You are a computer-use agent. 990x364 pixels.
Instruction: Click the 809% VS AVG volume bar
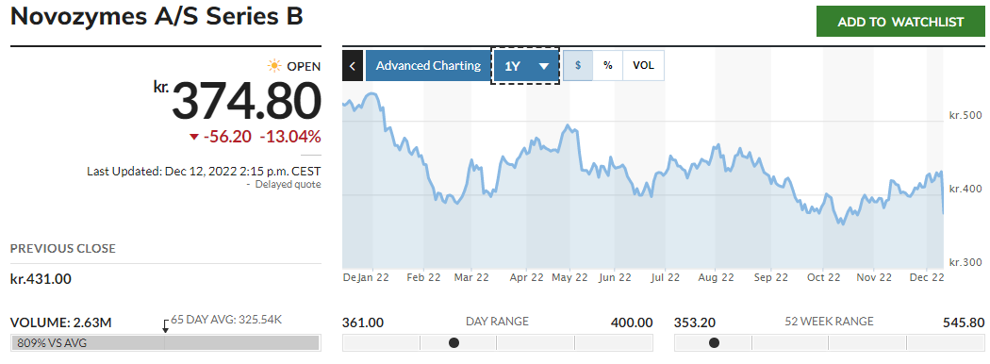[x=165, y=343]
